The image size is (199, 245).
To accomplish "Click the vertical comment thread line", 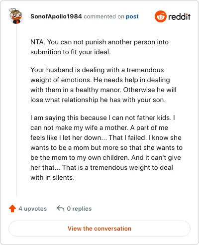I will [x=16, y=111].
